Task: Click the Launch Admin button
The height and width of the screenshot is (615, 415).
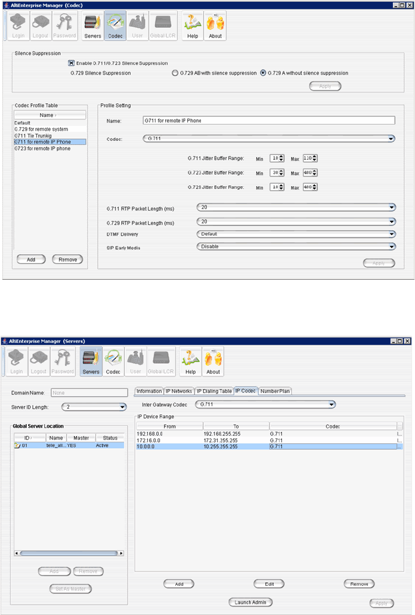Action: coord(250,602)
